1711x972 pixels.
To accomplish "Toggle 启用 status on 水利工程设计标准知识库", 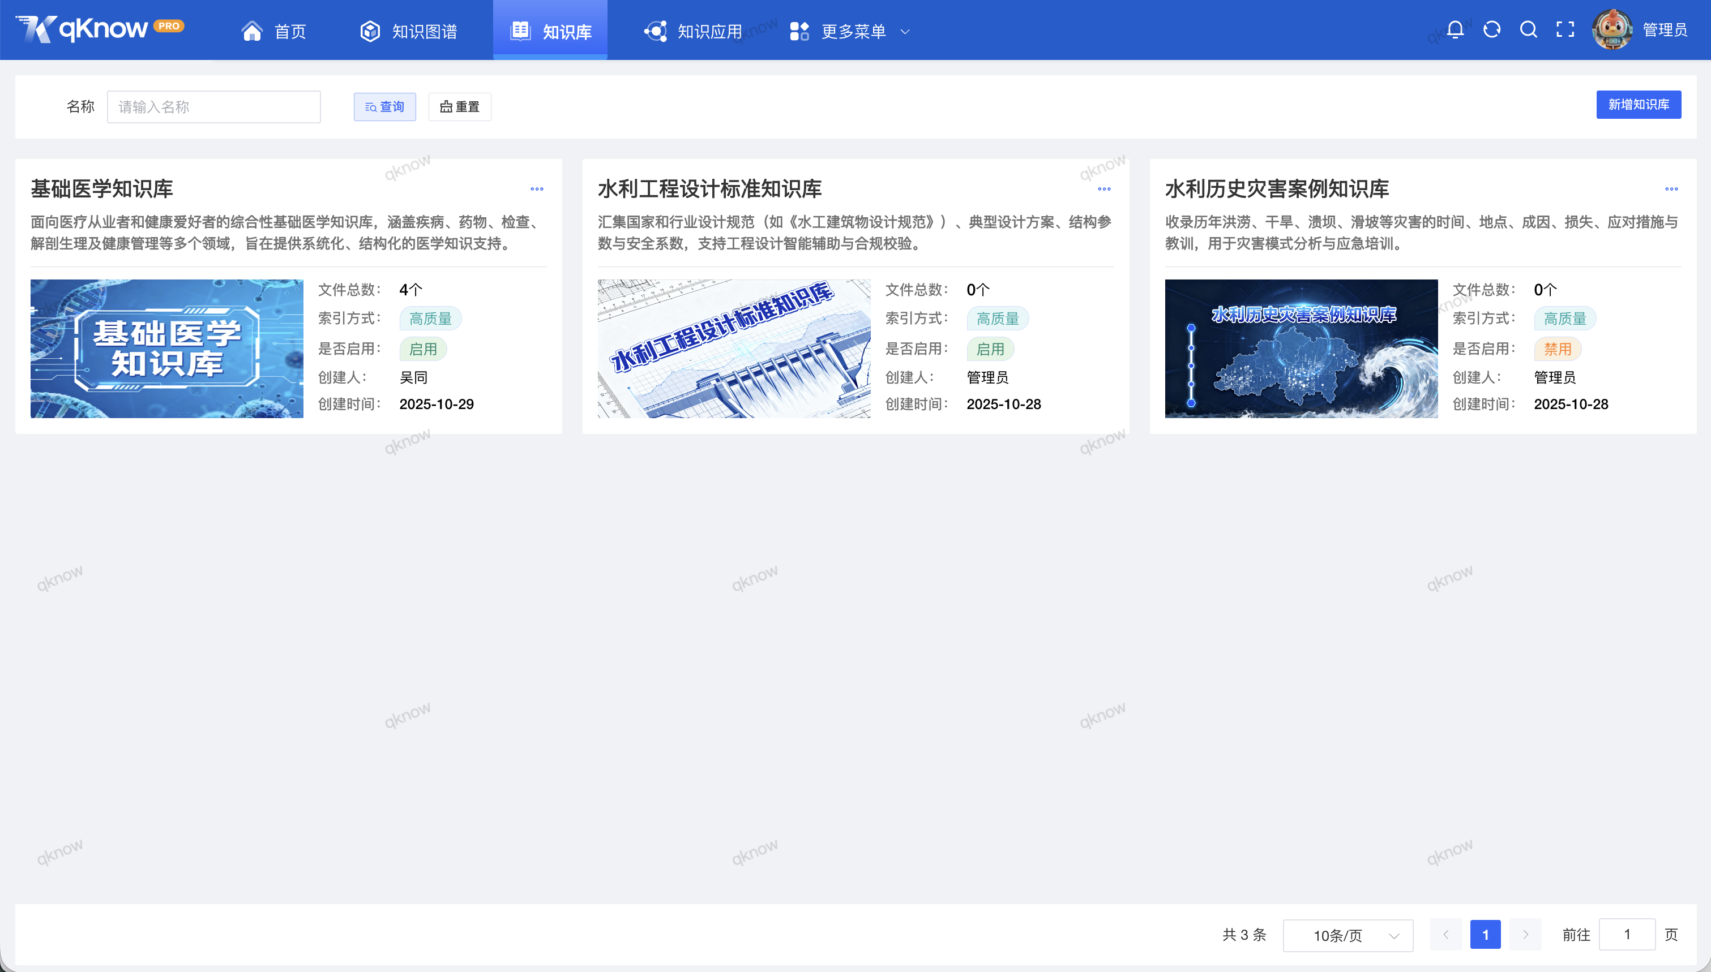I will [x=991, y=349].
